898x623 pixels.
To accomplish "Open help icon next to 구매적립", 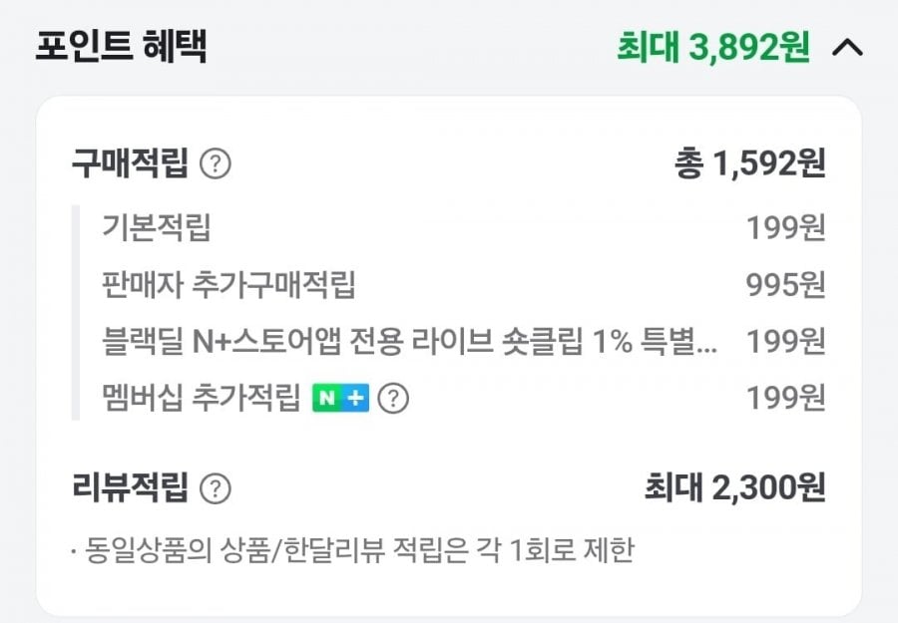I will [216, 164].
